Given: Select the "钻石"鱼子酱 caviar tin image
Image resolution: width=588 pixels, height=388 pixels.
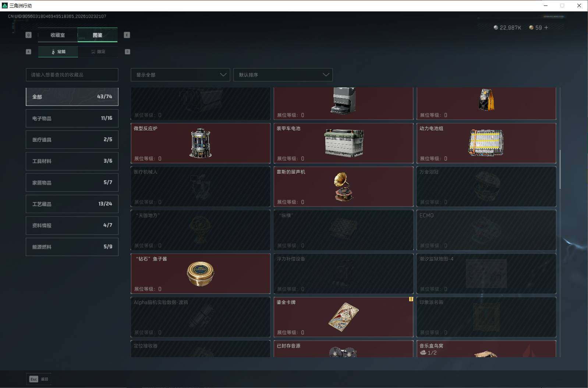Looking at the screenshot, I should (x=201, y=273).
